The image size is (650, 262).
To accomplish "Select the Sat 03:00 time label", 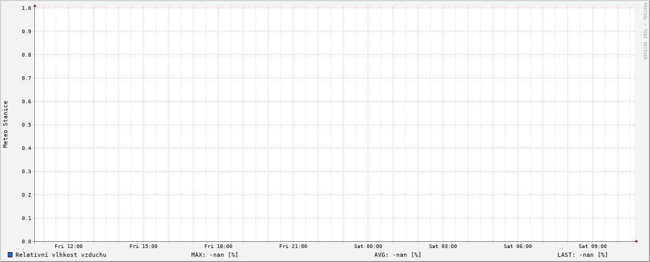I will (x=443, y=246).
